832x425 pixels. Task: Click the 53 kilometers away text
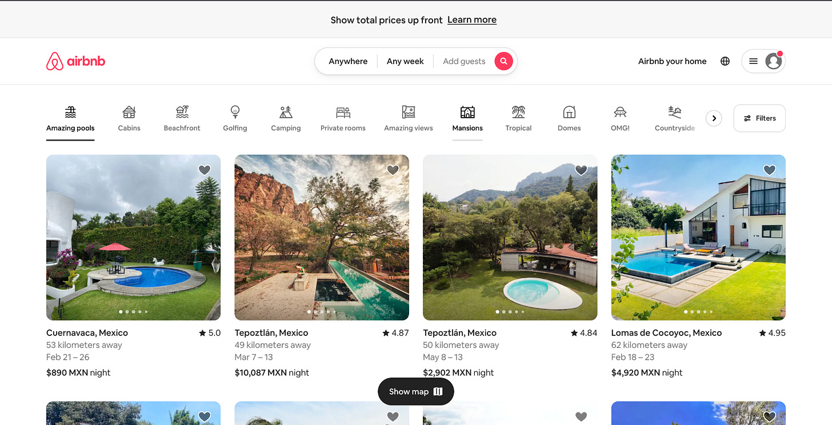[x=84, y=345]
